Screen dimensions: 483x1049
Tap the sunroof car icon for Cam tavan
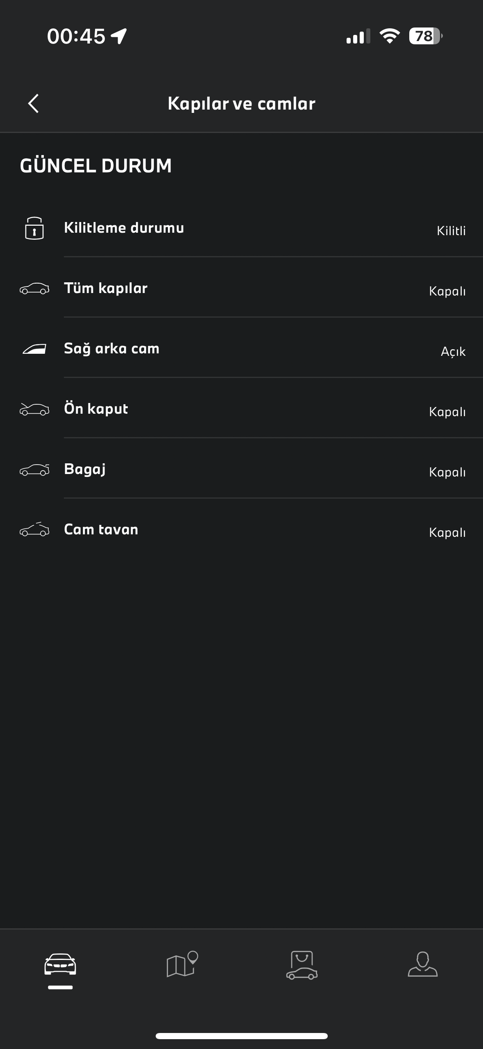[34, 529]
